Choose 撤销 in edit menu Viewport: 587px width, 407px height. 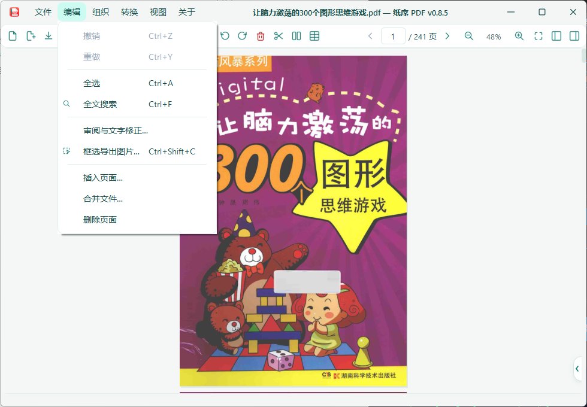tap(137, 36)
